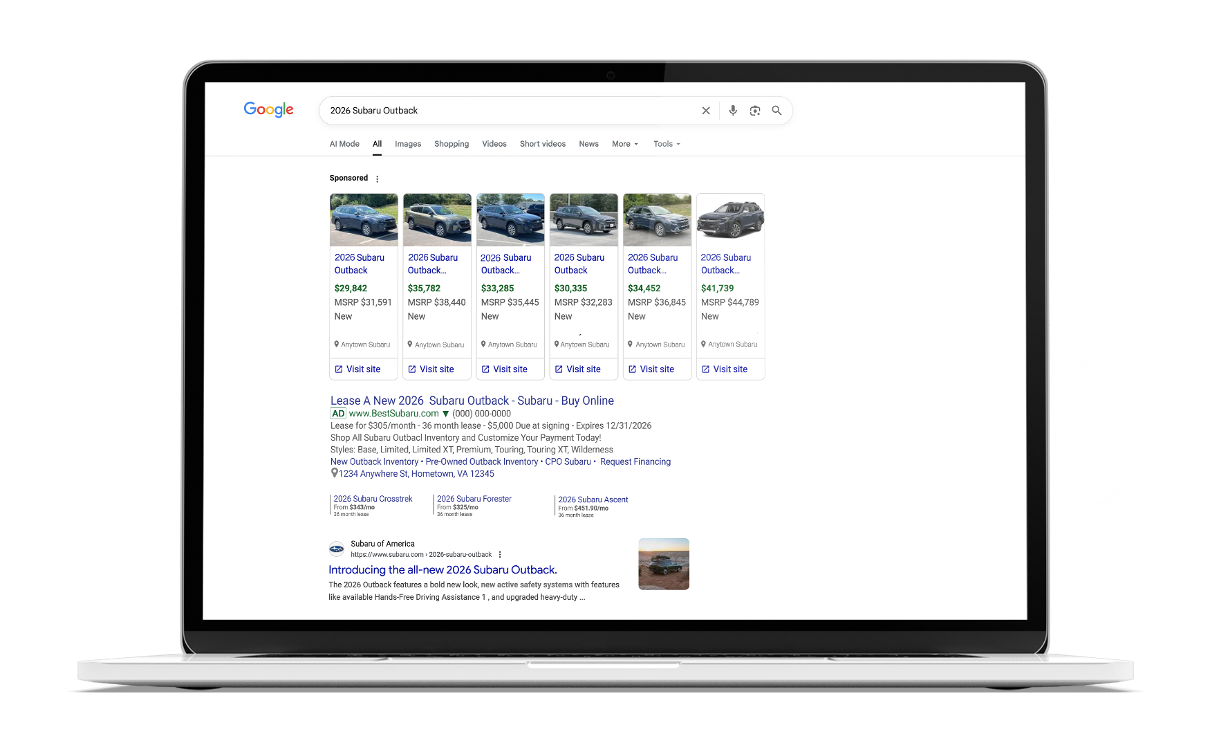The height and width of the screenshot is (752, 1210).
Task: Start voice search with microphone icon
Action: click(733, 111)
